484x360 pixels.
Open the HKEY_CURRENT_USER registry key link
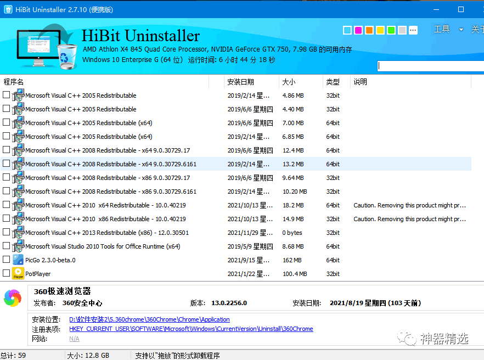[191, 329]
